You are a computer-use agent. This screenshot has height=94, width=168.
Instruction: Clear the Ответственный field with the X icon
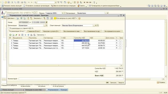(x=96, y=25)
